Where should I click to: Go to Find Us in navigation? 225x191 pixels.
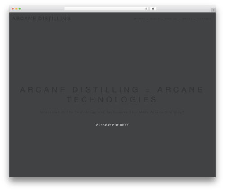point(171,19)
